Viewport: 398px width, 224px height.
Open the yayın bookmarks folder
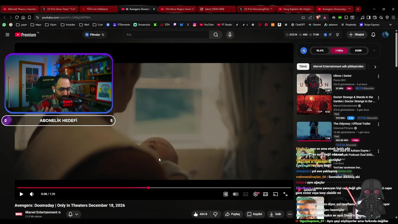coord(21,25)
